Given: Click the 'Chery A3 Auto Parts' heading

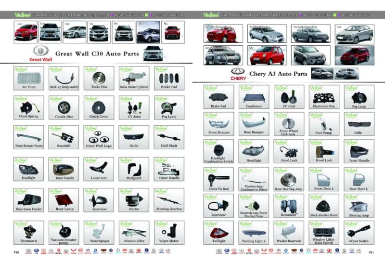Looking at the screenshot, I should point(278,74).
